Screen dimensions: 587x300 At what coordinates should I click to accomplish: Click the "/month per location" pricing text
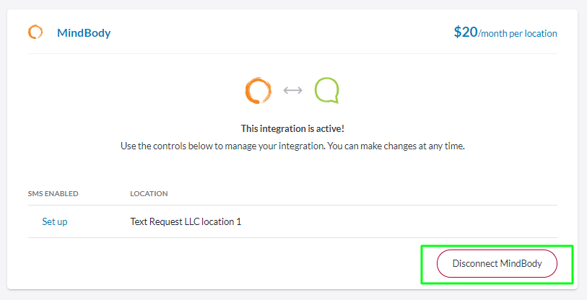[x=518, y=33]
